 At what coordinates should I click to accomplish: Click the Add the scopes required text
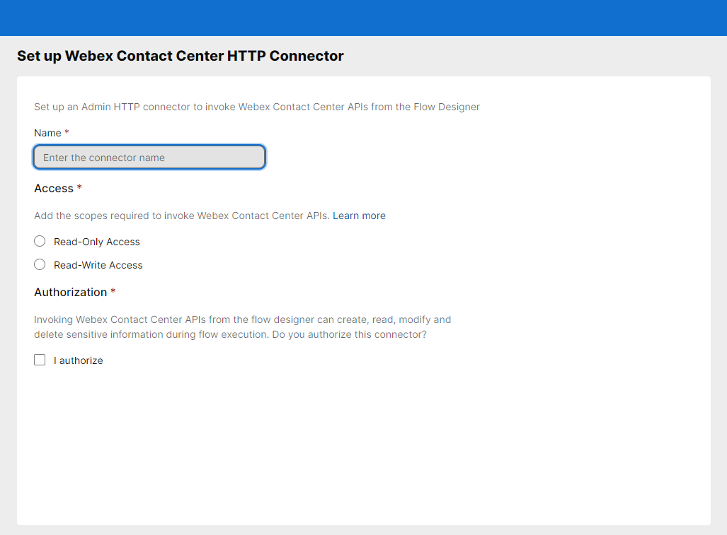click(x=182, y=216)
